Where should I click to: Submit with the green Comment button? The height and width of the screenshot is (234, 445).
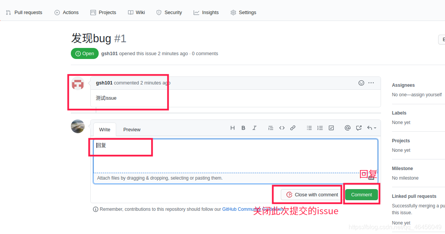click(x=361, y=195)
